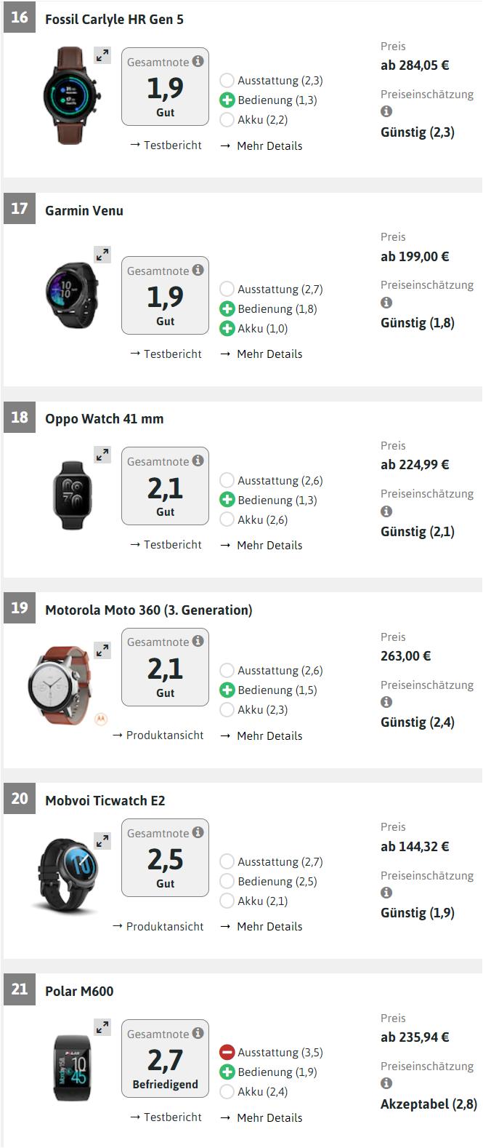Expand the Garmin Venu product image
Screen dimensions: 483x1148
coord(102,255)
